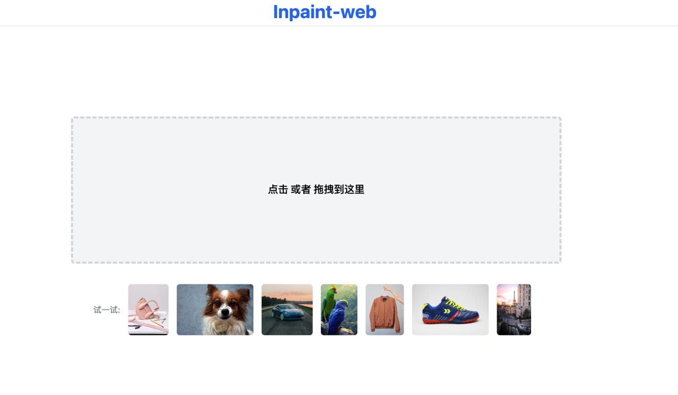The height and width of the screenshot is (395, 678).
Task: Try the pink bag with notebook thumbnail
Action: tap(148, 310)
